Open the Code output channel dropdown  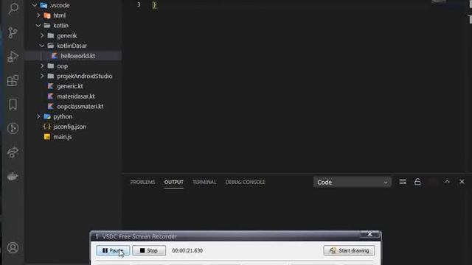pos(353,182)
